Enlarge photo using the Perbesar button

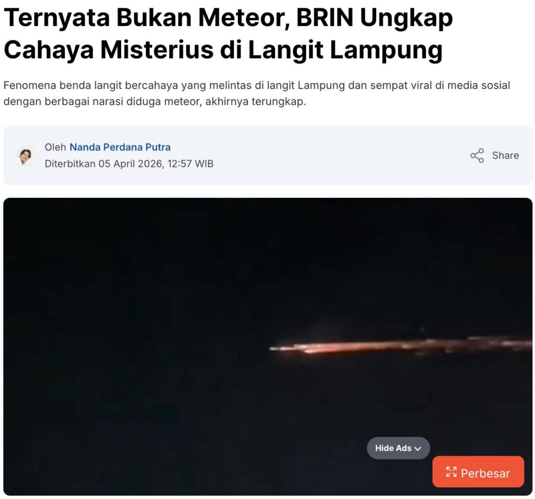[x=478, y=473]
